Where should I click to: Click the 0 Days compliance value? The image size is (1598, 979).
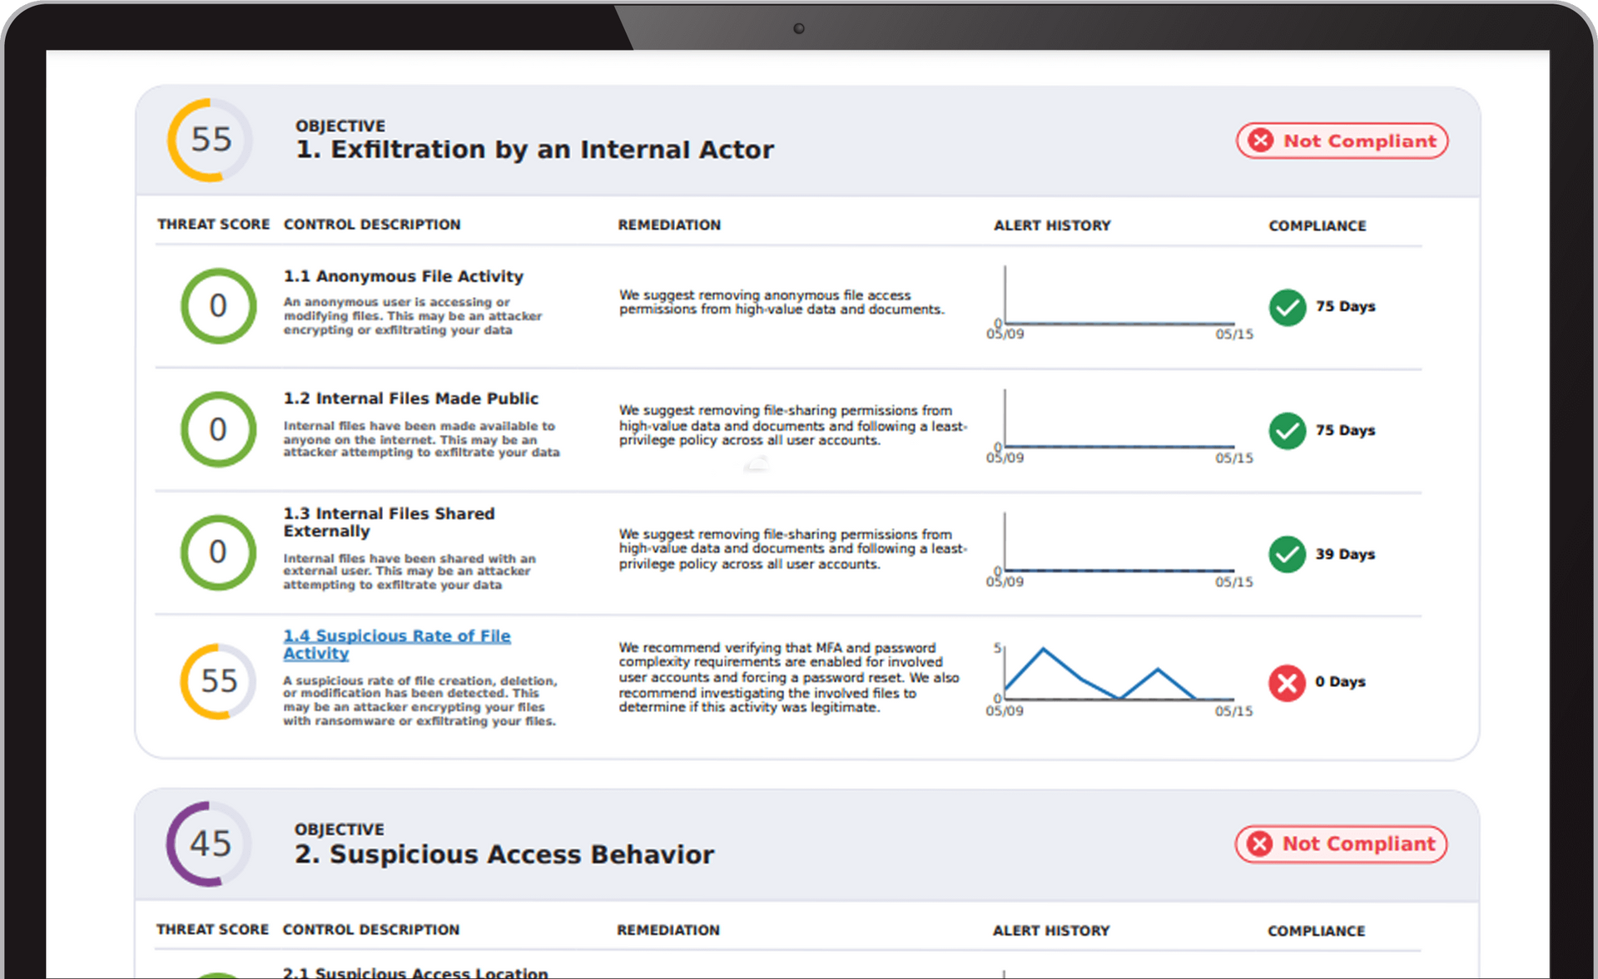coord(1340,682)
